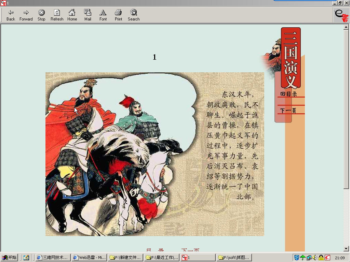This screenshot has height=262, width=350.
Task: Open the Search toolbar button
Action: (x=134, y=15)
